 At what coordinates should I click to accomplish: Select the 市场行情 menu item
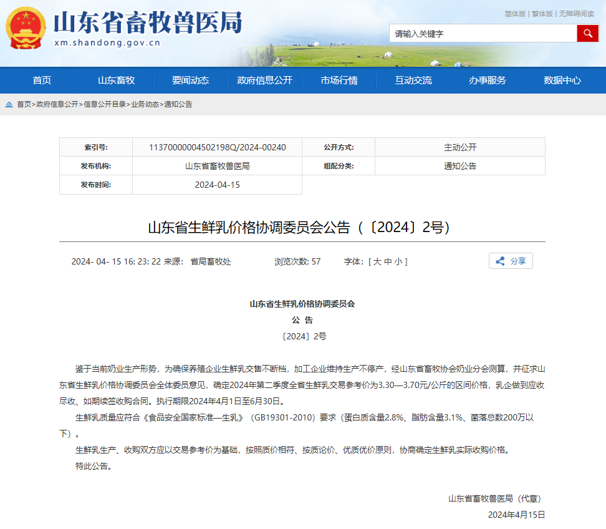coord(339,80)
